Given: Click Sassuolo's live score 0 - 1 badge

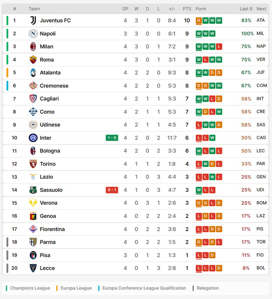Looking at the screenshot, I should click(x=112, y=190).
